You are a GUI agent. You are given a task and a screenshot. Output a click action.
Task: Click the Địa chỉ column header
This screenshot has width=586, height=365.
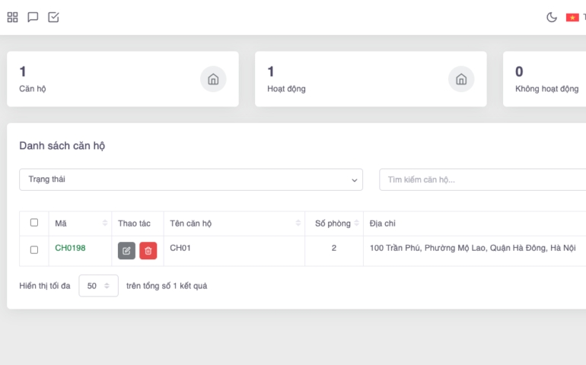383,224
